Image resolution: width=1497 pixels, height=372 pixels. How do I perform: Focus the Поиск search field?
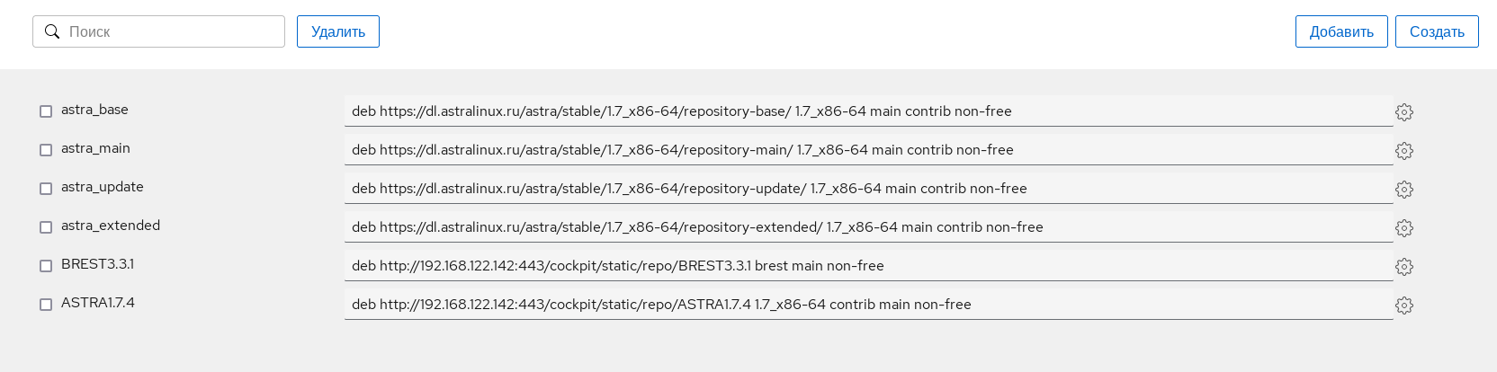click(x=171, y=31)
